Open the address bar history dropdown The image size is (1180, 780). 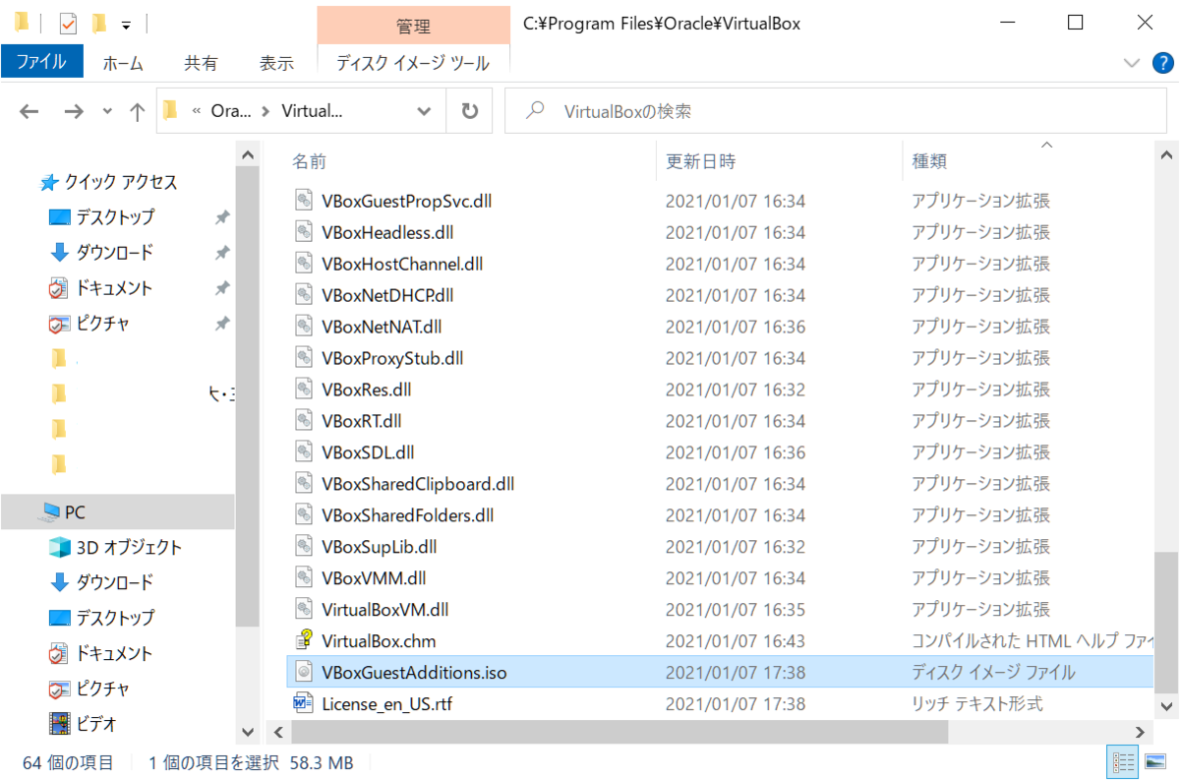coord(425,111)
